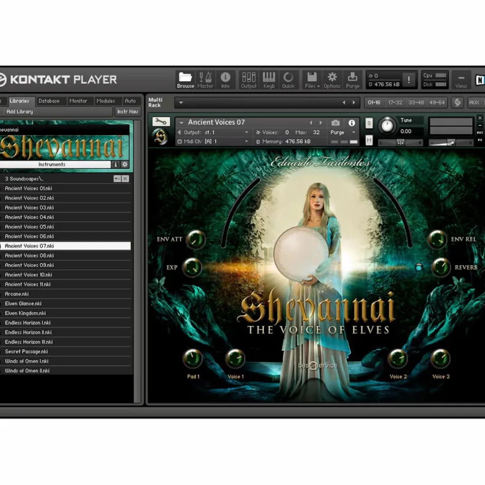Viewport: 485px width, 485px height.
Task: Open the Quick load icon
Action: click(x=288, y=80)
